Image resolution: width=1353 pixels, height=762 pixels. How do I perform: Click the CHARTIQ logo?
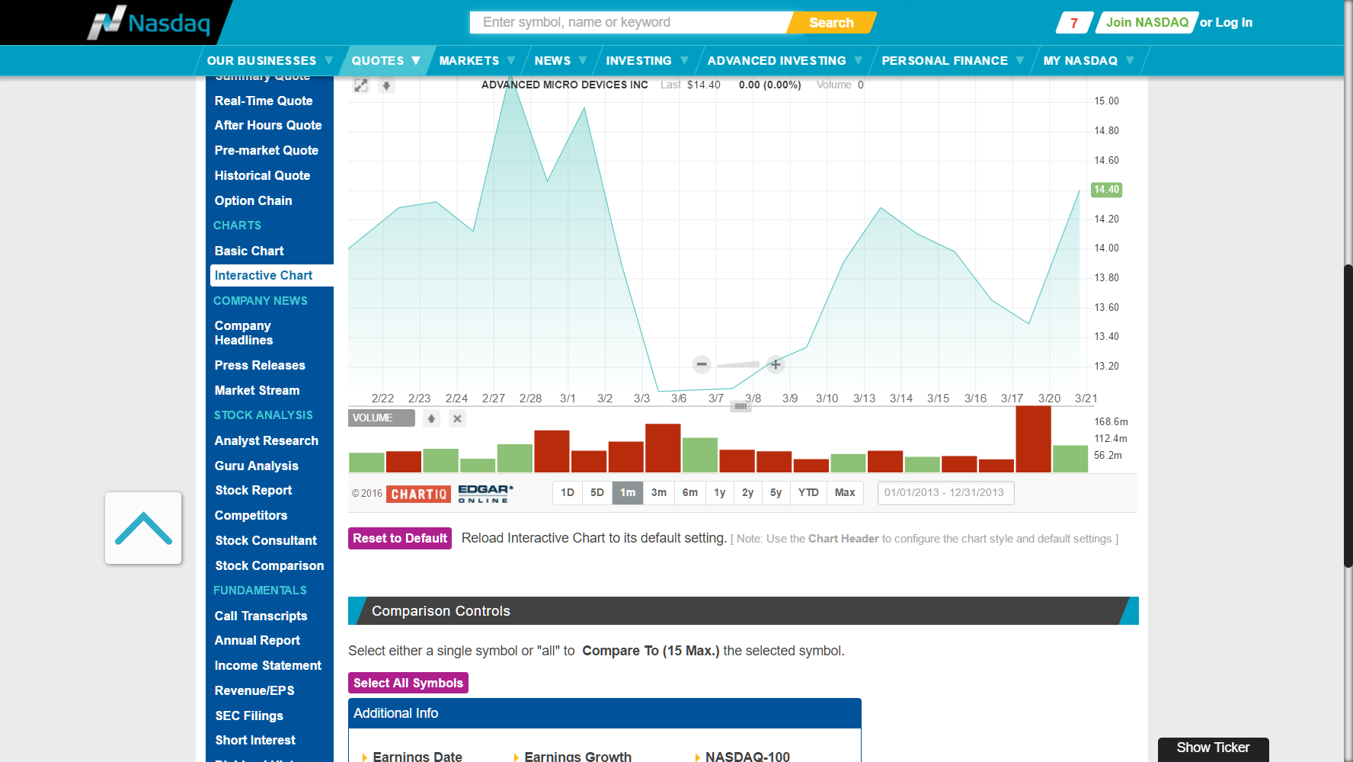click(x=418, y=494)
